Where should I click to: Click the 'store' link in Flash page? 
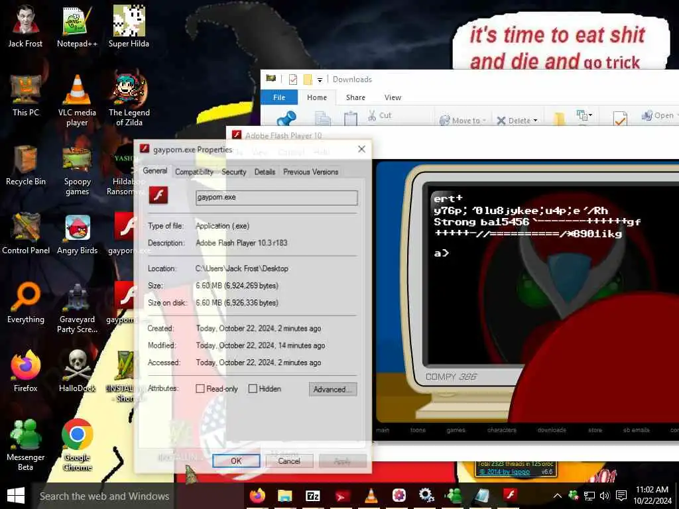click(595, 429)
